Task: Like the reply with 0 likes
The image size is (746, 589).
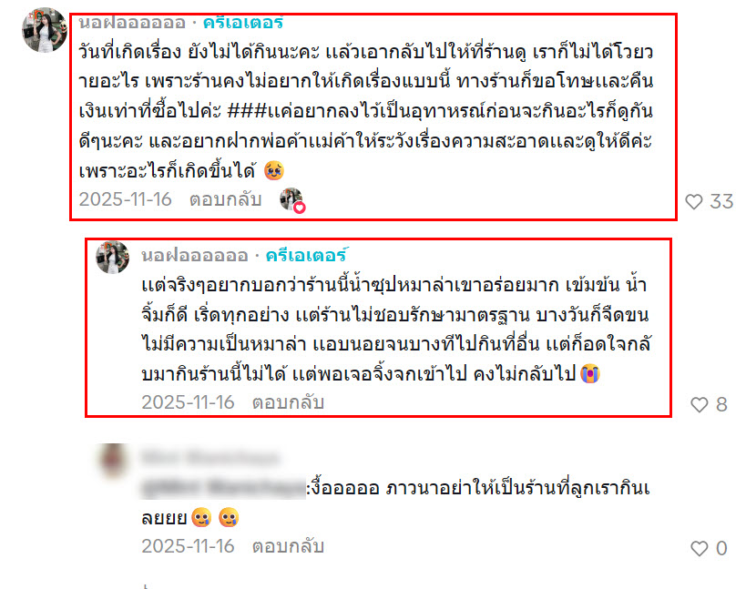Action: (699, 548)
